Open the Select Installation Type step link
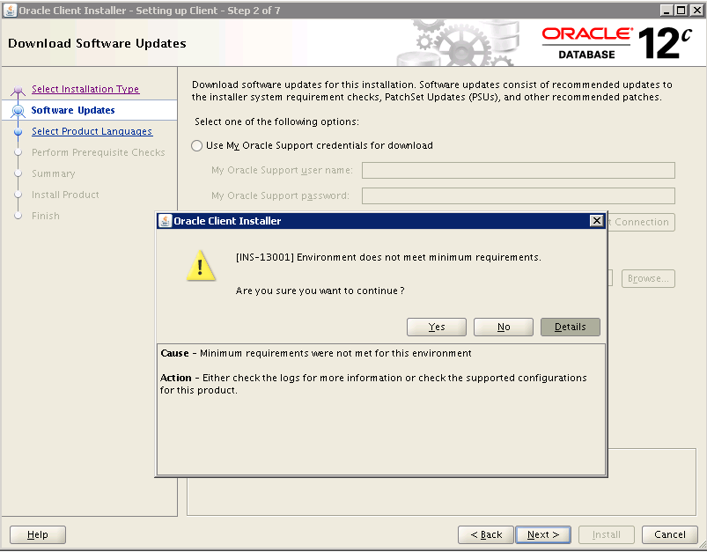 click(85, 89)
